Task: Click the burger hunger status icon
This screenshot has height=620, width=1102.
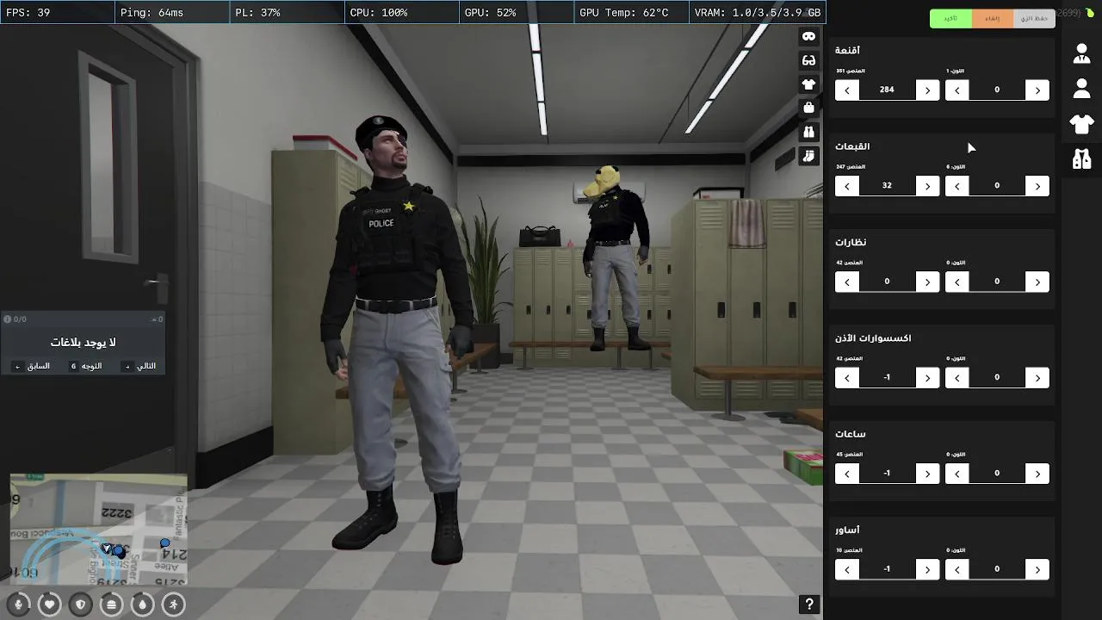Action: (x=112, y=604)
